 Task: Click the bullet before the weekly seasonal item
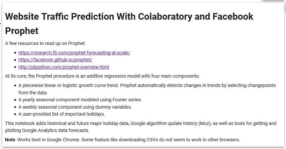coord(15,107)
